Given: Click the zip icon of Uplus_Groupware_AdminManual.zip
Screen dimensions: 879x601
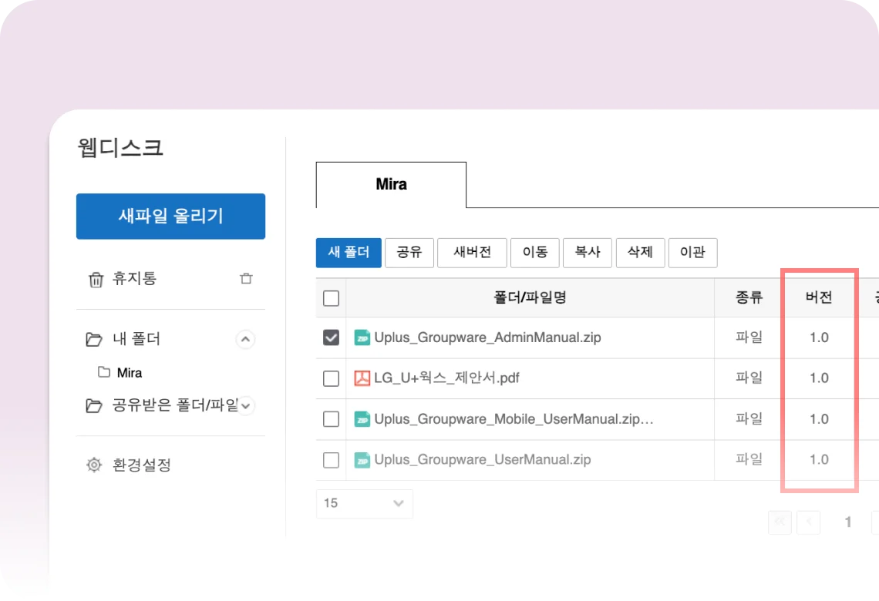Looking at the screenshot, I should click(x=362, y=337).
